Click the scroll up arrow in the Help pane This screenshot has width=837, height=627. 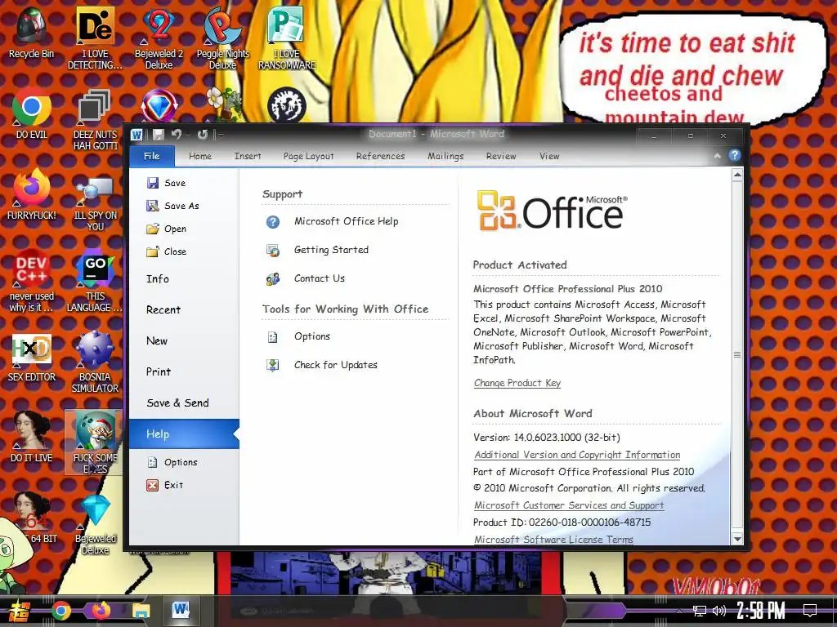(737, 175)
